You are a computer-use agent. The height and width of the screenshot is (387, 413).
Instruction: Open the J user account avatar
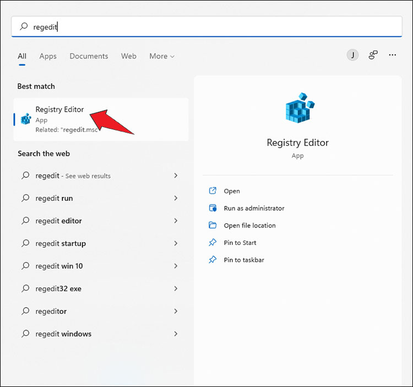tap(352, 55)
